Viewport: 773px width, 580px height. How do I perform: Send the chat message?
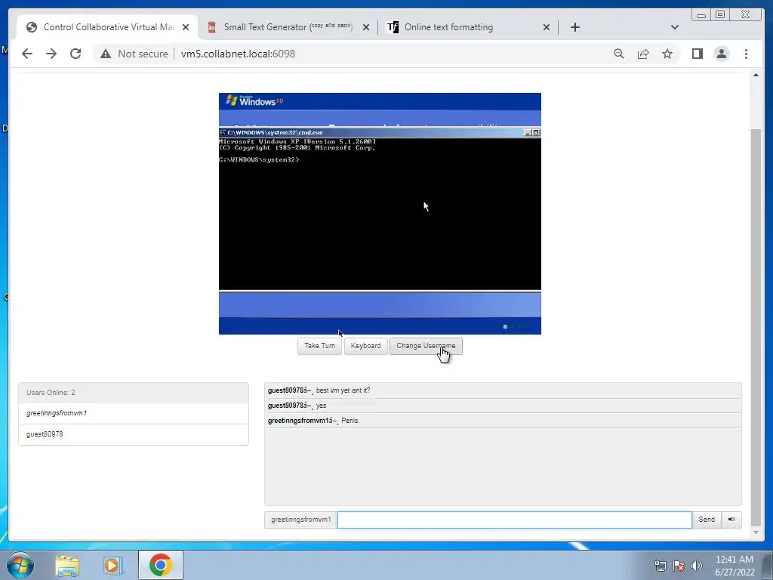[707, 520]
